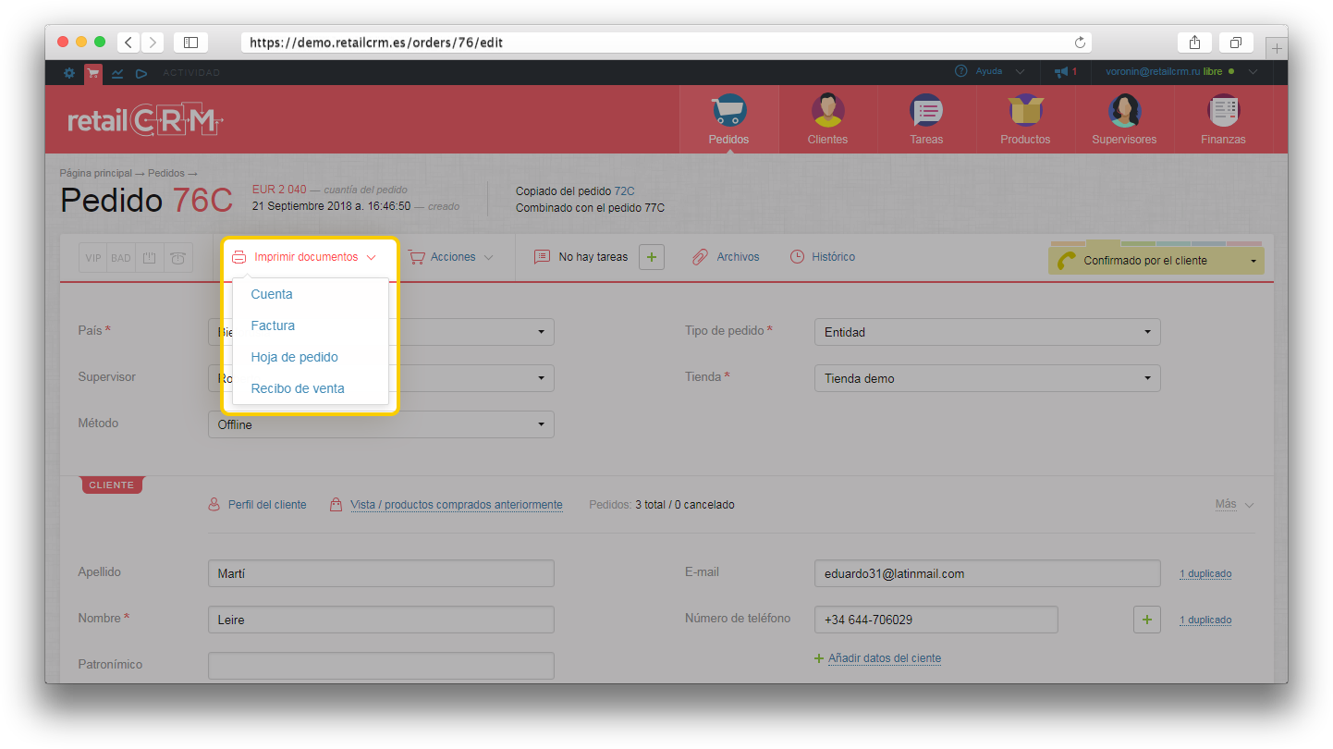Click the voronin@retailcrm.ru account label

tap(1153, 71)
